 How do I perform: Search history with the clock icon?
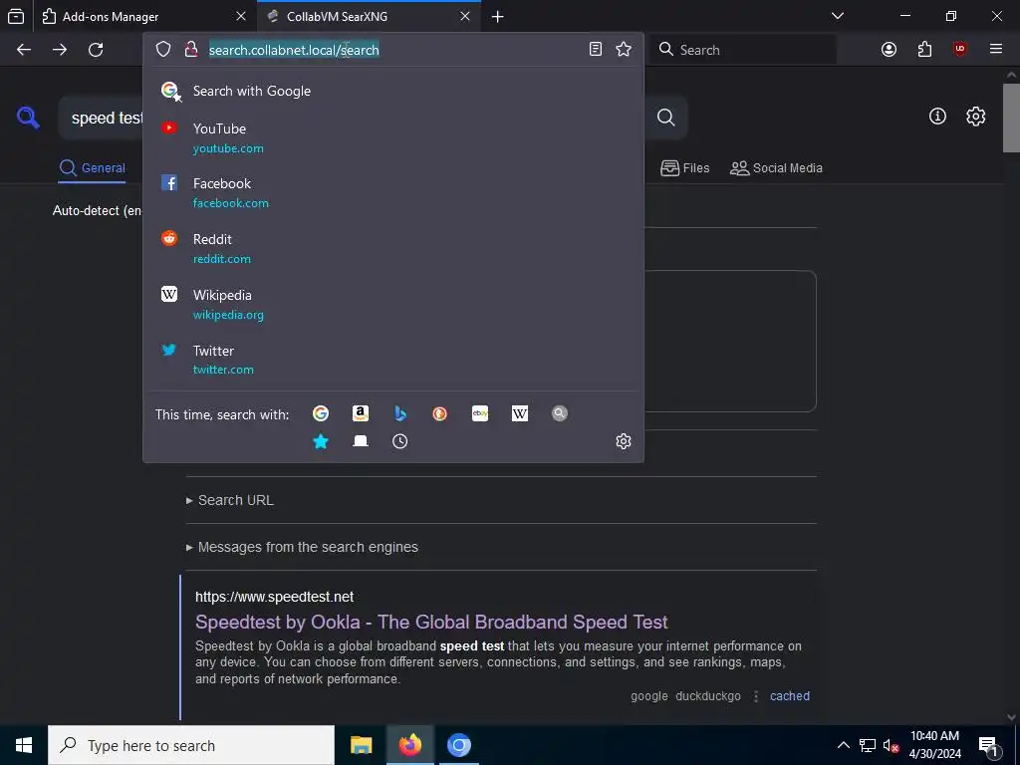coord(400,441)
